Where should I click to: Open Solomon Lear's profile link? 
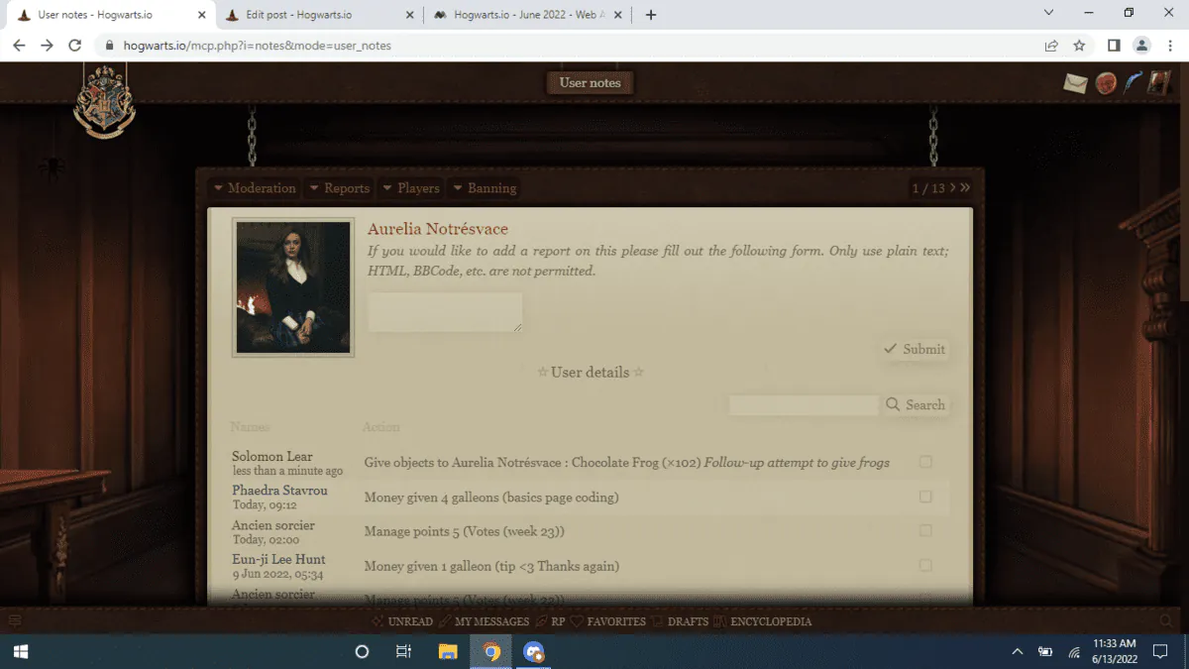coord(272,457)
